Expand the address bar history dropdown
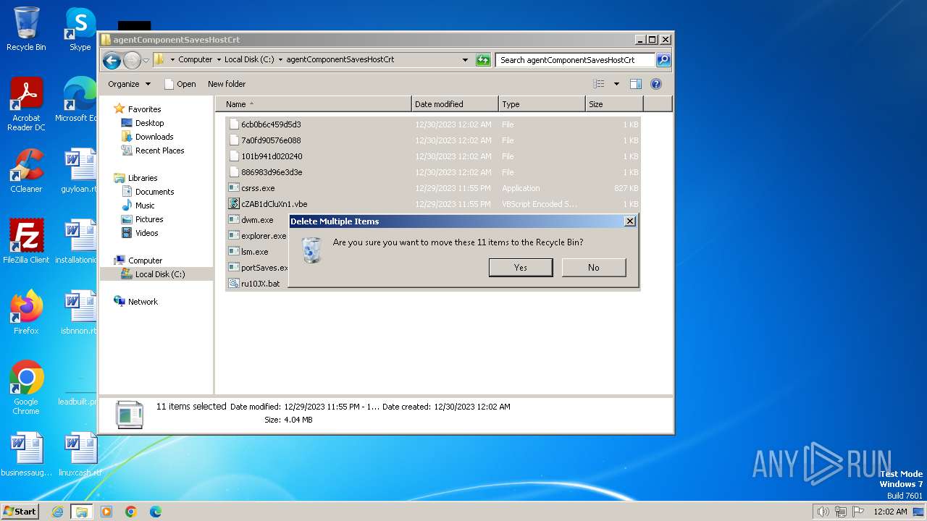The image size is (927, 521). 465,60
